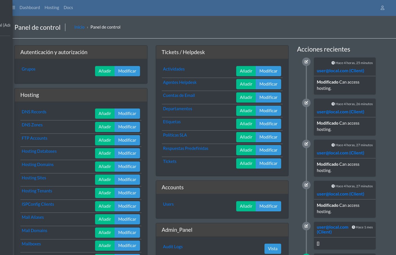The width and height of the screenshot is (396, 255).
Task: Open the Agentes Helpdesk link
Action: point(180,82)
